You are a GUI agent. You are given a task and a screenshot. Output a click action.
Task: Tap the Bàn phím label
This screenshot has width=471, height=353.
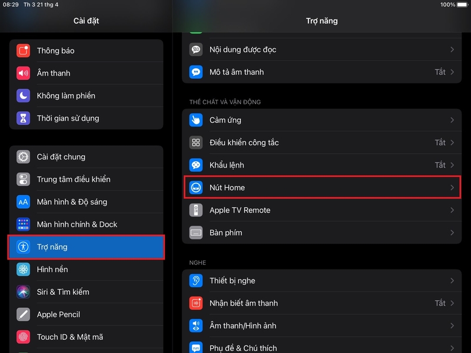tap(226, 232)
